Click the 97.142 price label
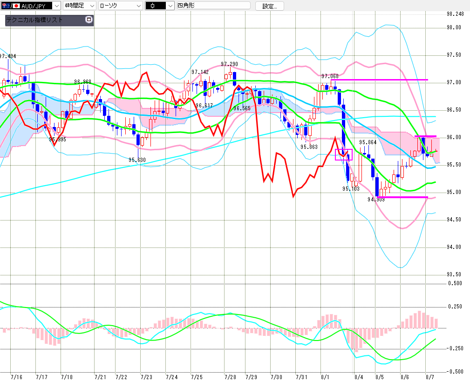This screenshot has width=470, height=381. [200, 72]
